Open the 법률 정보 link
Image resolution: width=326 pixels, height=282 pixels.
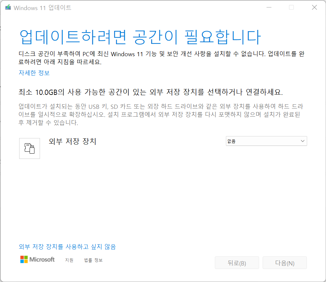click(x=93, y=260)
